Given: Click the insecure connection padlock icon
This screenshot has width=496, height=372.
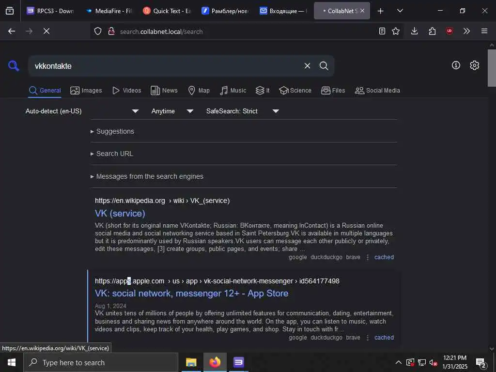Looking at the screenshot, I should click(x=111, y=31).
